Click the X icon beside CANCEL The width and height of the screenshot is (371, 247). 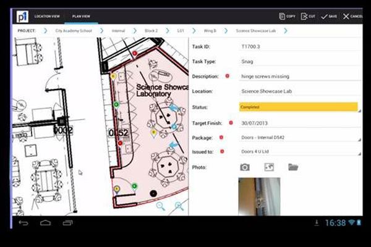(346, 16)
